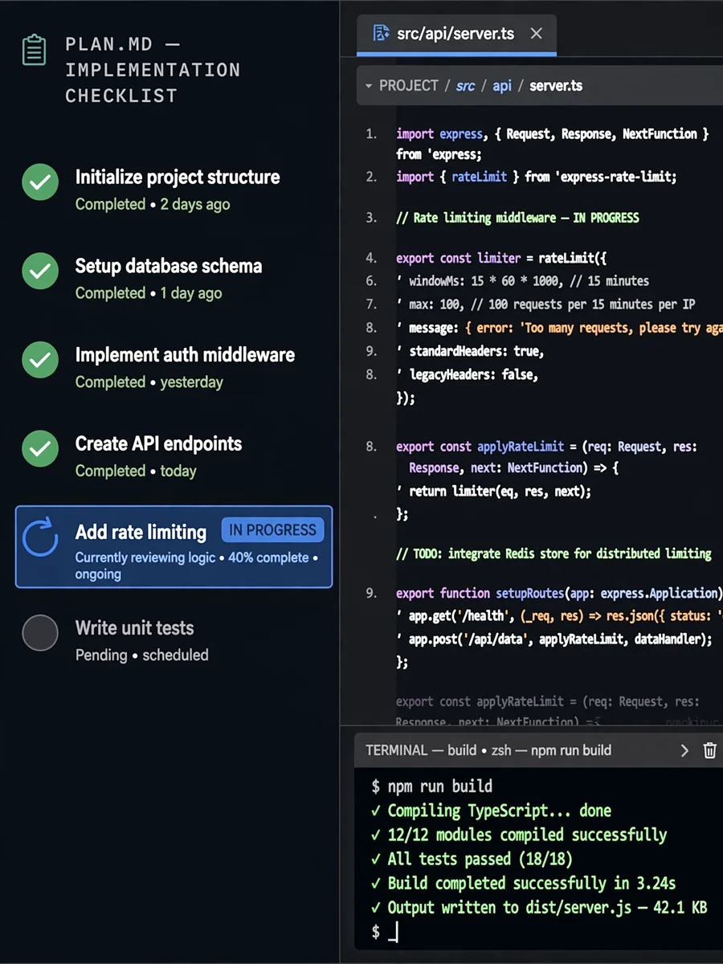Click the 'Rate limiting middleware — IN PROGRESS' comment
Image resolution: width=723 pixels, height=964 pixels.
coord(518,218)
